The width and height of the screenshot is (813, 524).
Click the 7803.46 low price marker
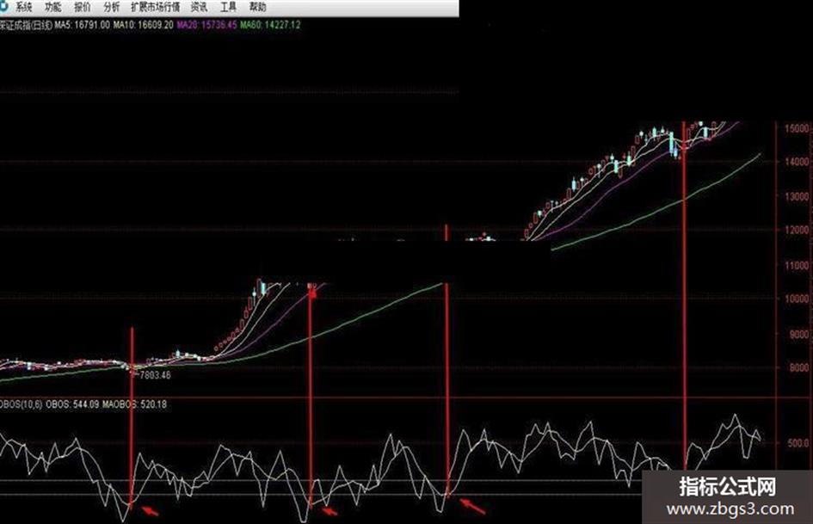[x=155, y=374]
